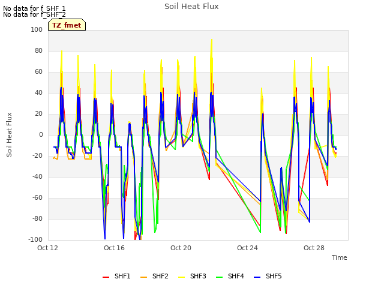Click the 0 y-axis tick label
Viewport: 384px width, 288px height.
[41, 134]
